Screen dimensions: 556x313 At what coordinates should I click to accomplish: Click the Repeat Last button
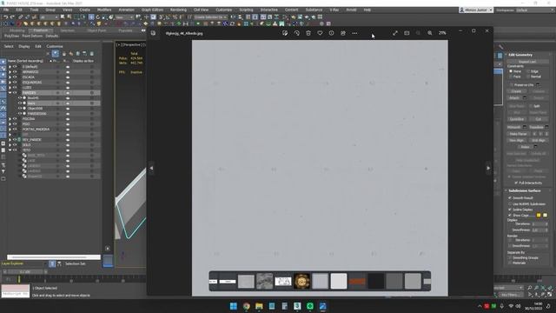(x=527, y=62)
